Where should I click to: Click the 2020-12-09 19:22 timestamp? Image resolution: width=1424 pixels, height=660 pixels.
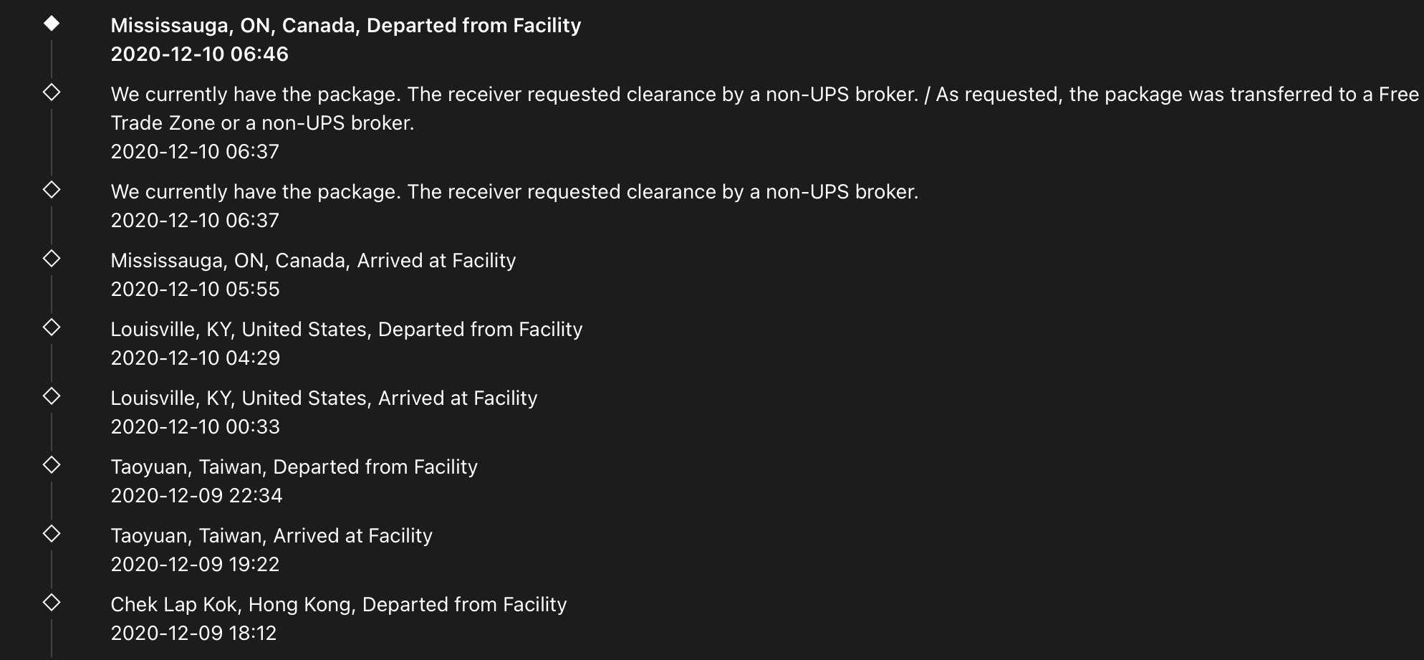point(195,565)
